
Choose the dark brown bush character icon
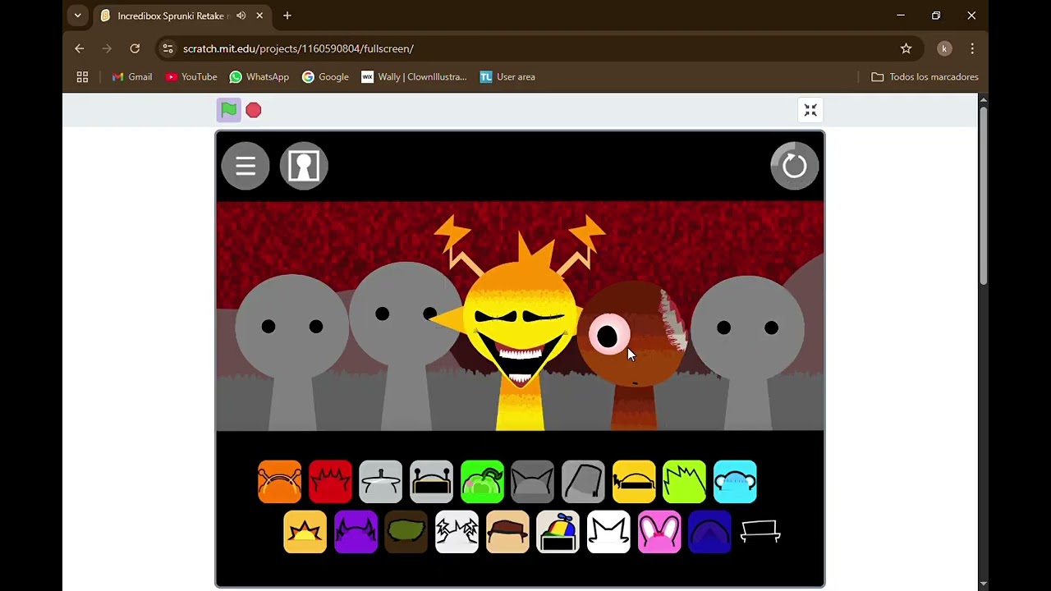pyautogui.click(x=406, y=532)
